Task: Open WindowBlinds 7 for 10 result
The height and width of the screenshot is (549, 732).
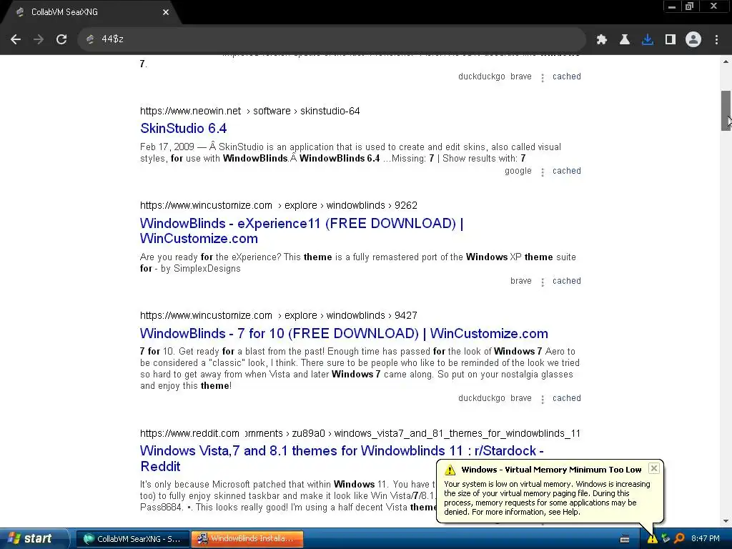Action: click(x=344, y=333)
